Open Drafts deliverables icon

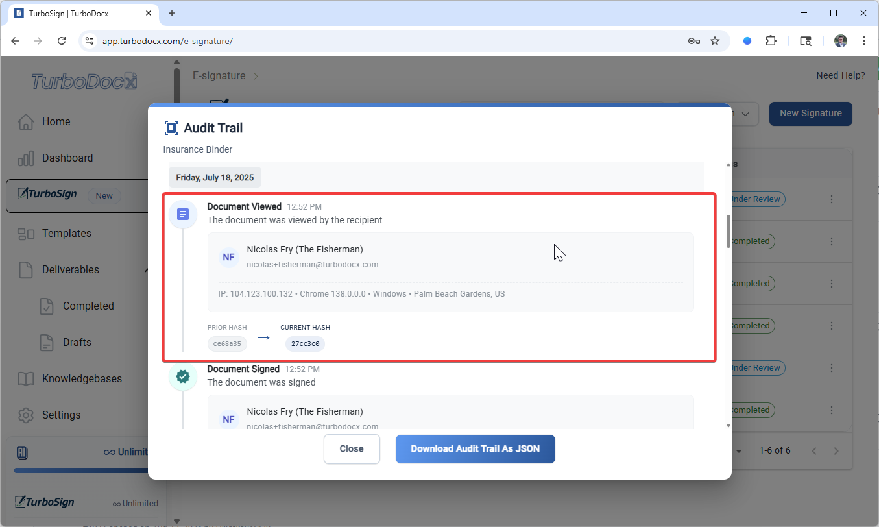47,342
